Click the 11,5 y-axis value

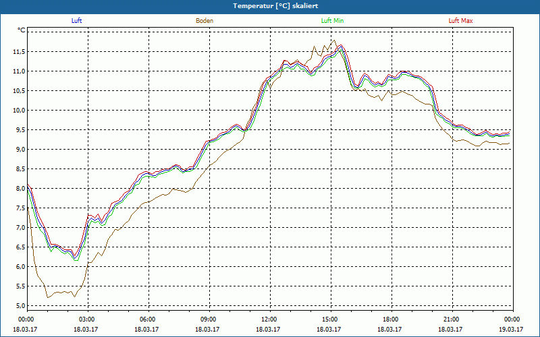point(19,52)
